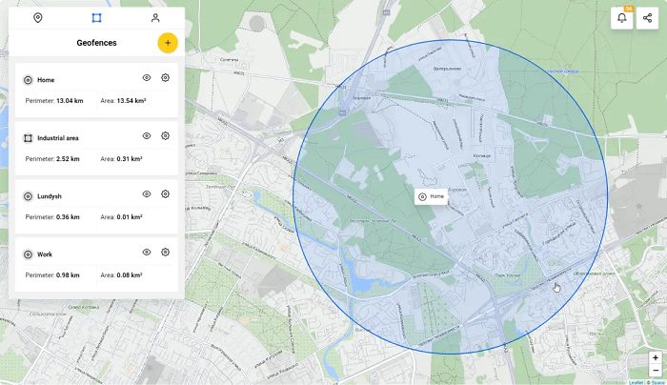The width and height of the screenshot is (667, 385).
Task: Switch to the geofences polygon tab
Action: click(96, 18)
